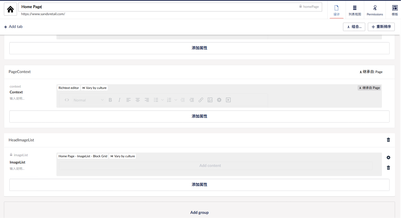Click the 组合... compositions button
Screen dimensions: 401x218
coord(354,27)
